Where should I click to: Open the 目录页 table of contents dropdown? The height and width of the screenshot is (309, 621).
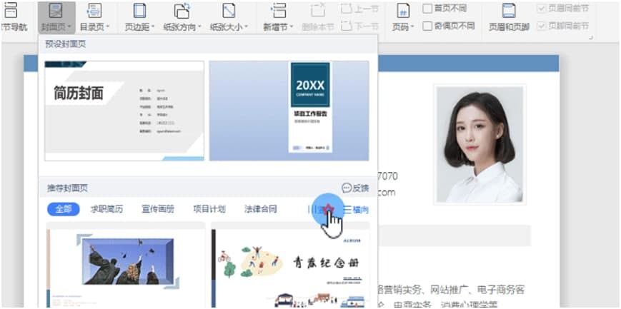(94, 18)
